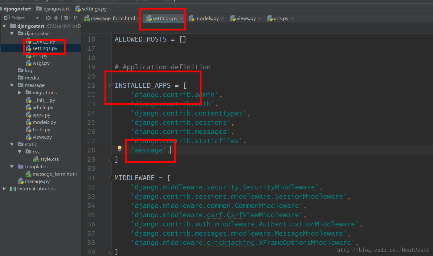The height and width of the screenshot is (256, 433).
Task: Click the locate-in-project target icon
Action: click(x=48, y=18)
